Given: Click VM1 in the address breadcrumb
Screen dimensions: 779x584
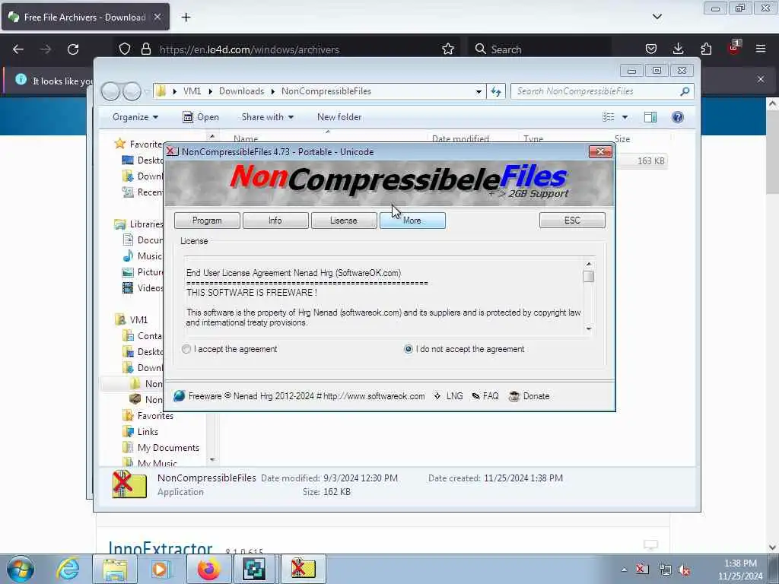Looking at the screenshot, I should tap(192, 91).
